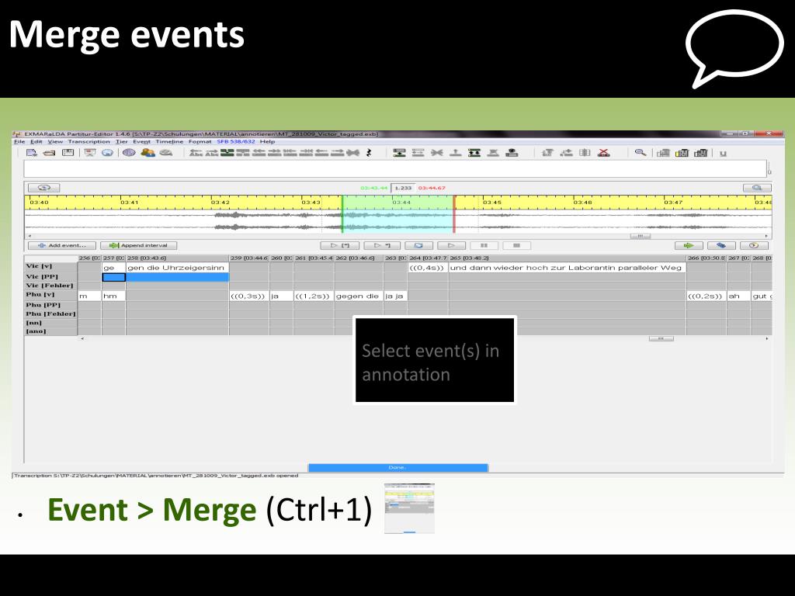
Task: Open the Timeline menu
Action: pos(169,142)
